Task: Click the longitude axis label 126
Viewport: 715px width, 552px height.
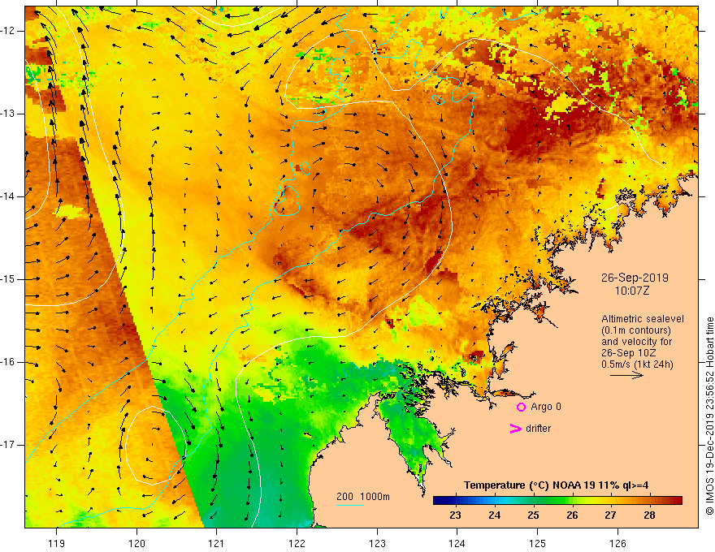Action: click(617, 543)
